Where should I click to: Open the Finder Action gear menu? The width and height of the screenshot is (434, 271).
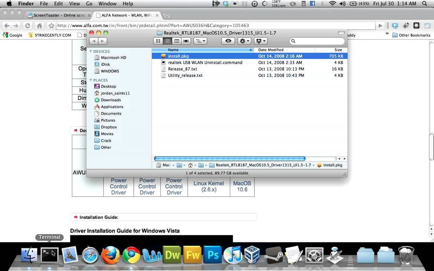click(244, 41)
